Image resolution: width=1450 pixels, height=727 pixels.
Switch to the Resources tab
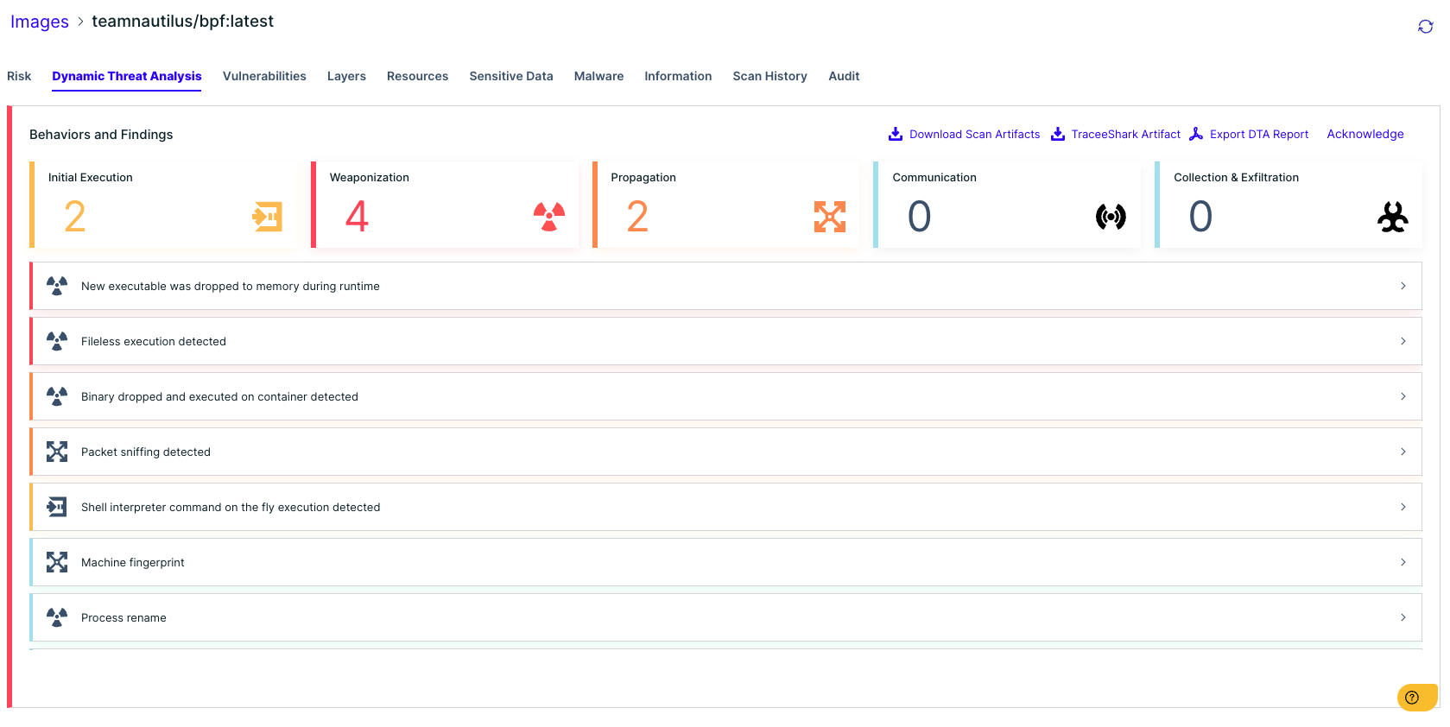(x=418, y=76)
